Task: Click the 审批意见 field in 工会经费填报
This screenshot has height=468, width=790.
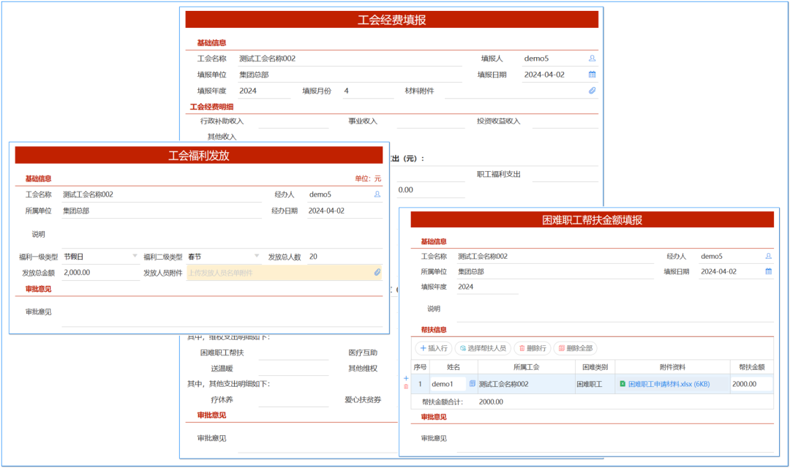Action: coord(317,438)
